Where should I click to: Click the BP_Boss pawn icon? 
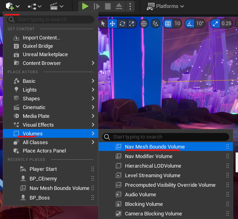click(x=23, y=197)
